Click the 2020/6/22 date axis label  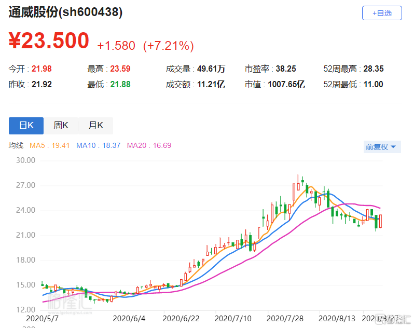(181, 319)
